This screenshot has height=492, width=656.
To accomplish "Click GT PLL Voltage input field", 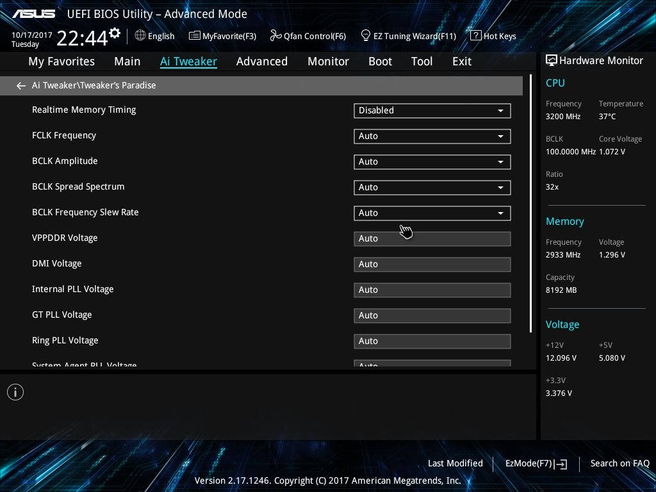I will 432,315.
